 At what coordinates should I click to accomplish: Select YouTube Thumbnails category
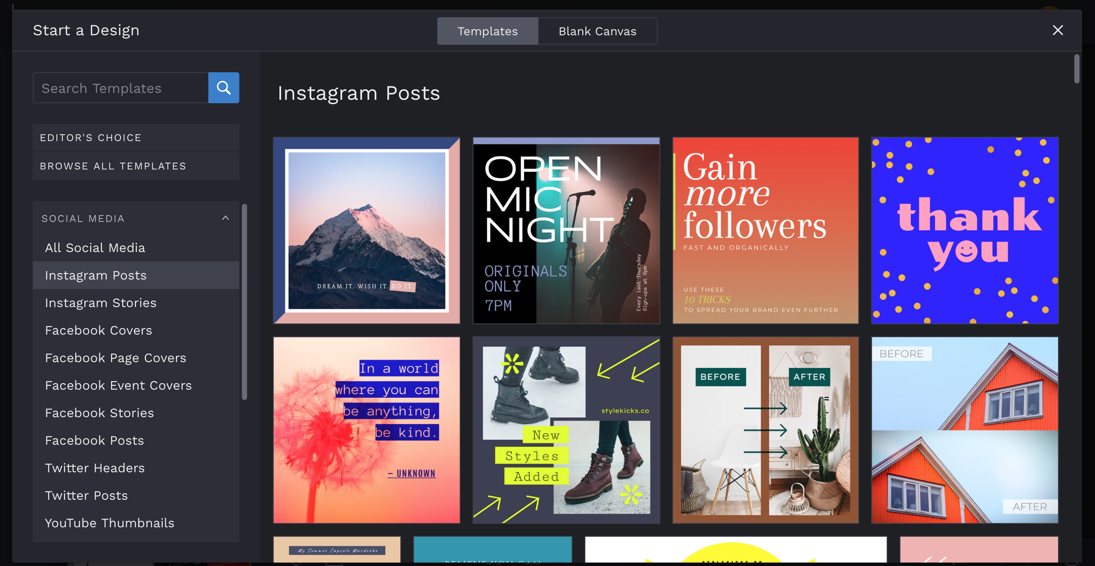click(136, 523)
